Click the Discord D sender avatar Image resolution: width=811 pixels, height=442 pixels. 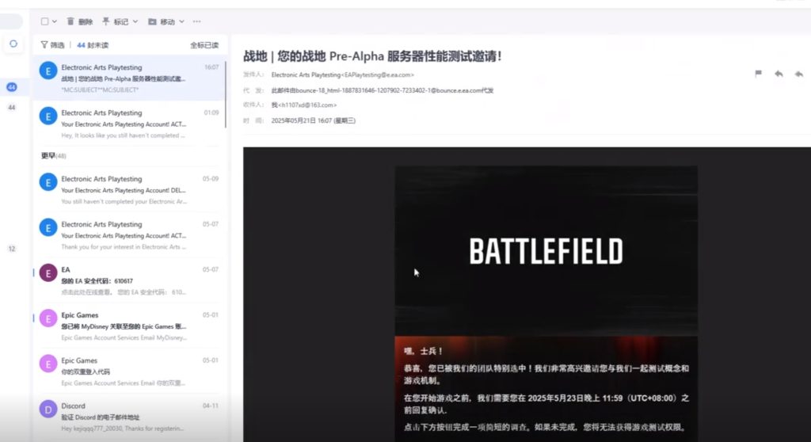point(48,410)
